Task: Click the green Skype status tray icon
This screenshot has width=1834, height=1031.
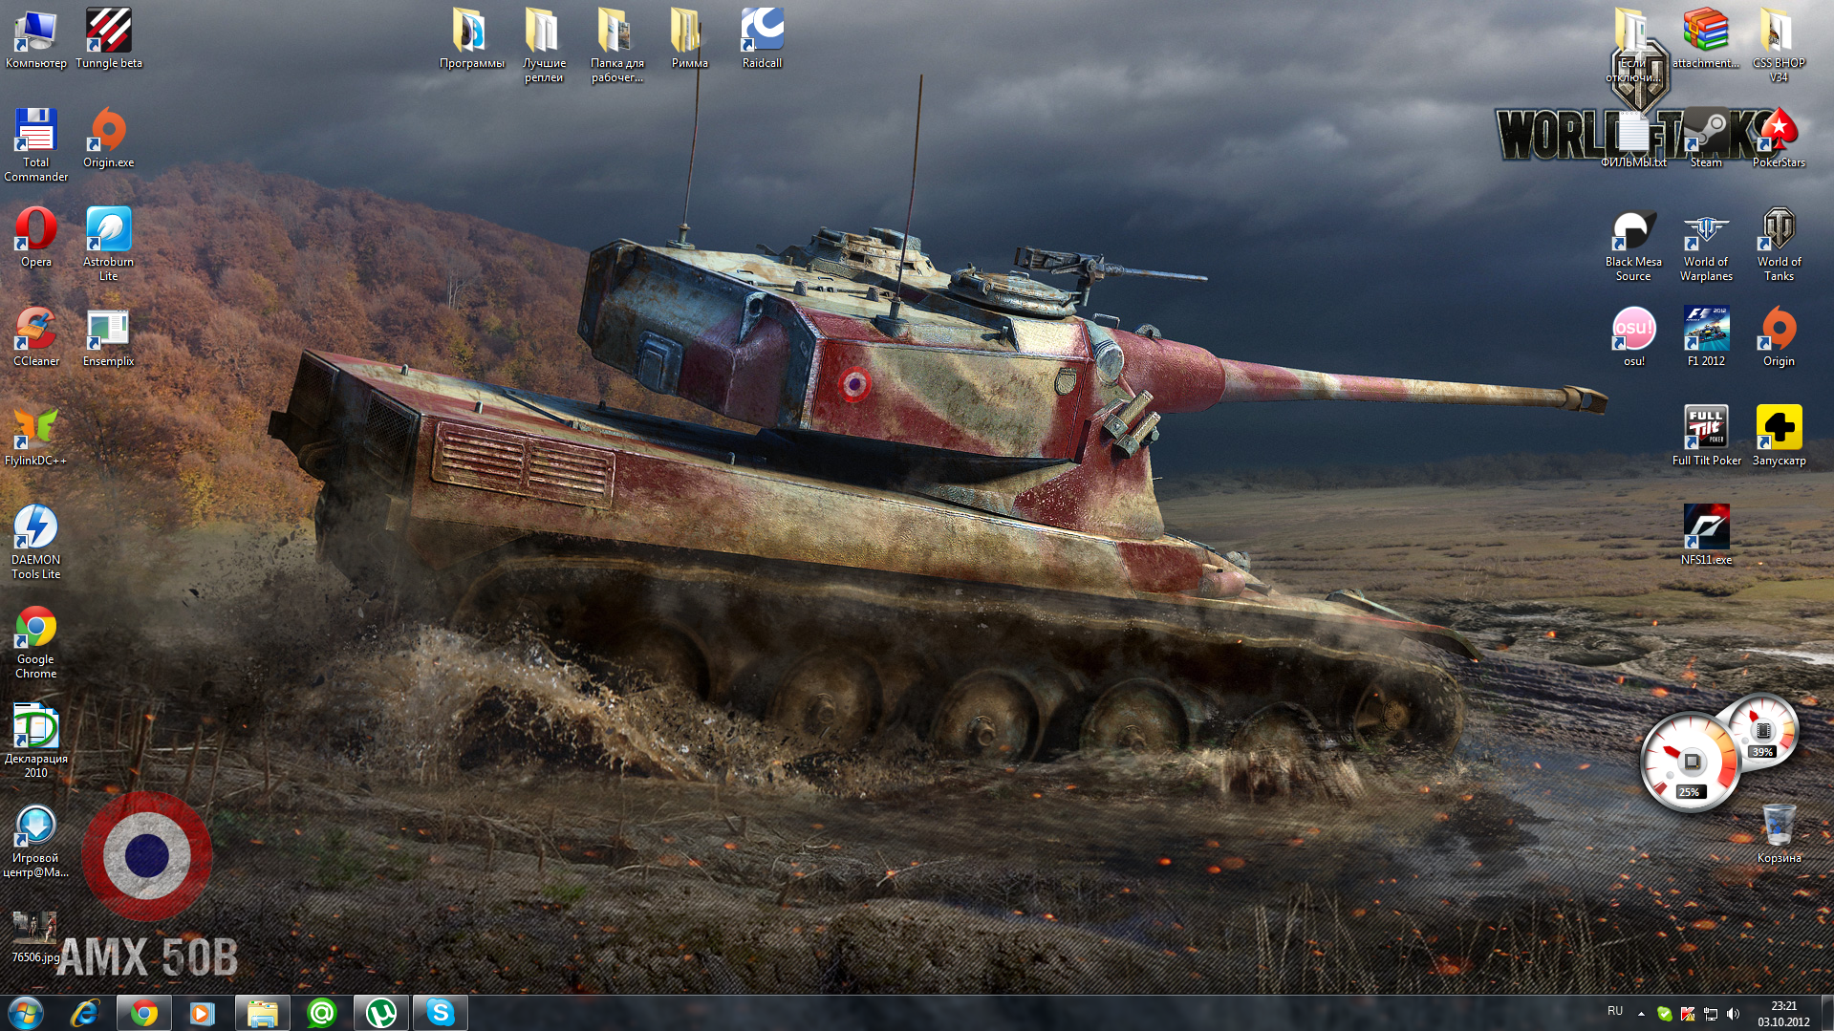Action: [1665, 1014]
